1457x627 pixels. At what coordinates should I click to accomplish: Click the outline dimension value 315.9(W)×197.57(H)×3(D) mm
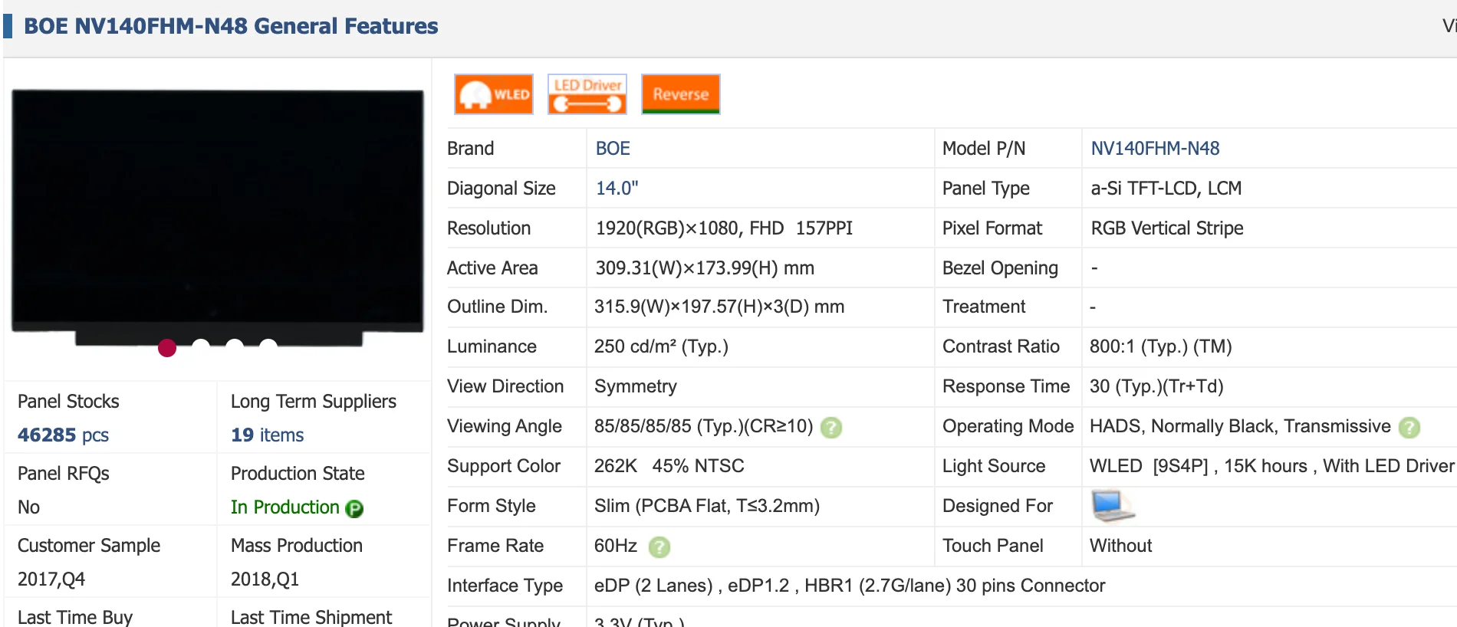tap(719, 307)
